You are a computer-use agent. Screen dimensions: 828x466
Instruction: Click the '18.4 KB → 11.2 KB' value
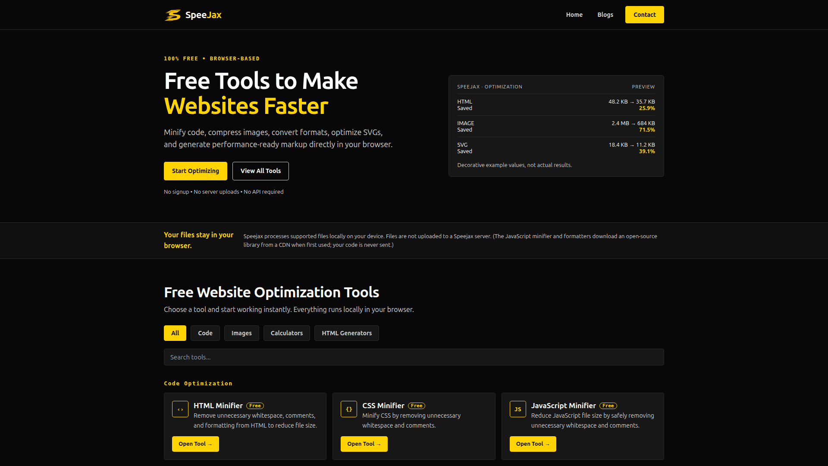pos(632,145)
